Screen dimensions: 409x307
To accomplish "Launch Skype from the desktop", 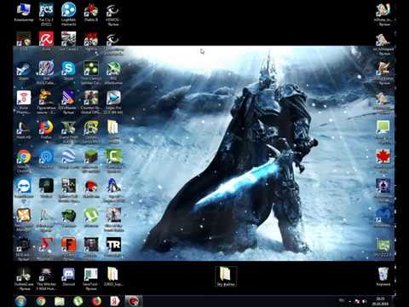I will [x=68, y=71].
